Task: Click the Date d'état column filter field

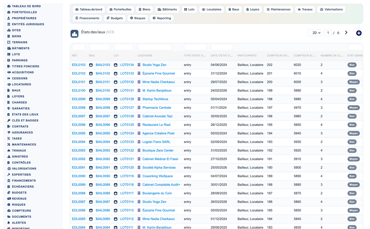Action: coord(222,47)
